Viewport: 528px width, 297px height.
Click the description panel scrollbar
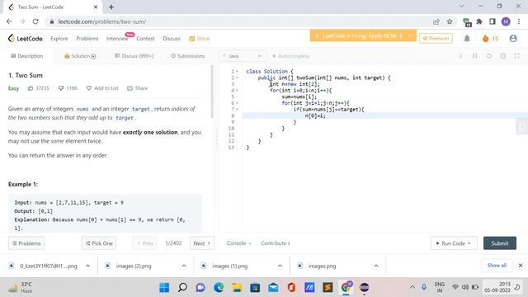[x=212, y=92]
